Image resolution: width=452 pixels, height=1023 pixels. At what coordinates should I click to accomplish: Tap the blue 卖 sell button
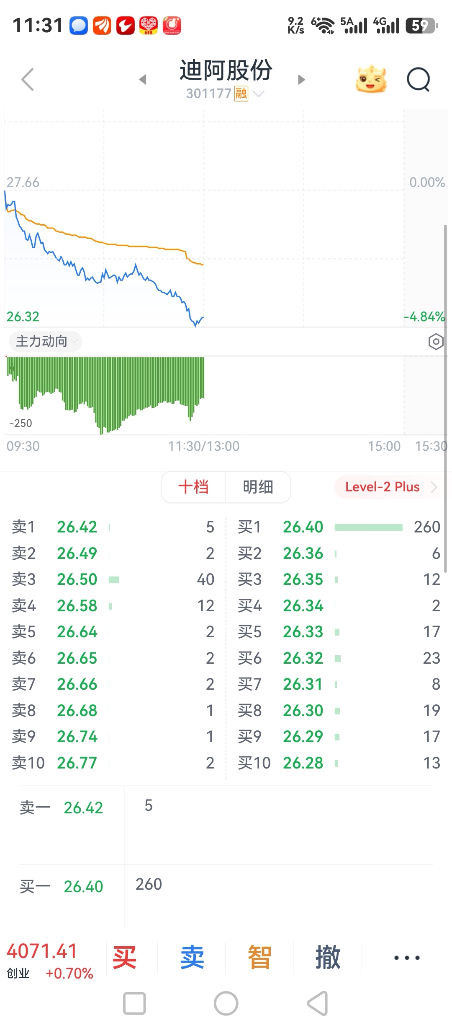192,958
